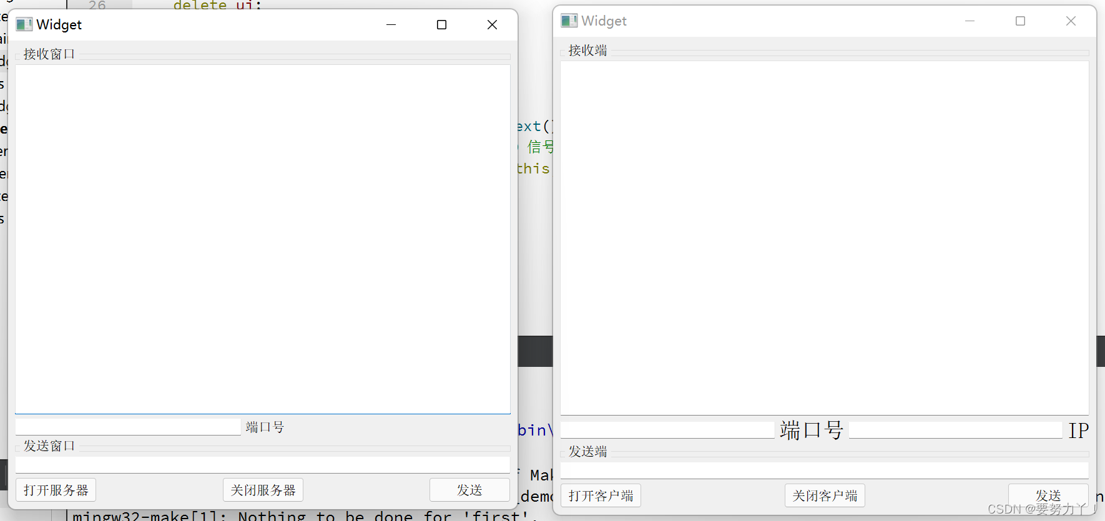1105x521 pixels.
Task: Click the 打开服务器 button
Action: [x=56, y=490]
